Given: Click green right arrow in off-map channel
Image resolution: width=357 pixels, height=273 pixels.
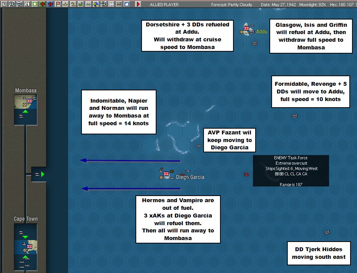Looking at the screenshot, I should (x=42, y=174).
